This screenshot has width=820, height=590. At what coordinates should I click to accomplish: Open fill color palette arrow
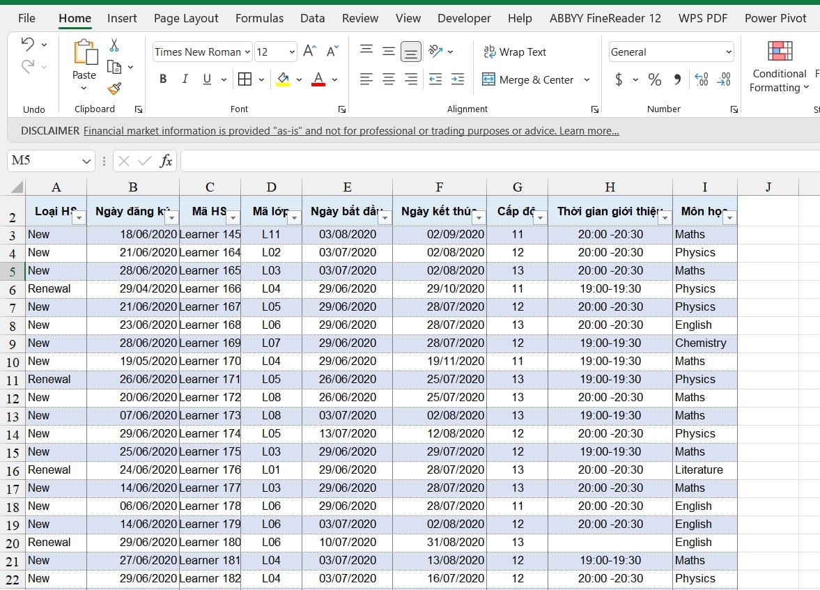299,79
